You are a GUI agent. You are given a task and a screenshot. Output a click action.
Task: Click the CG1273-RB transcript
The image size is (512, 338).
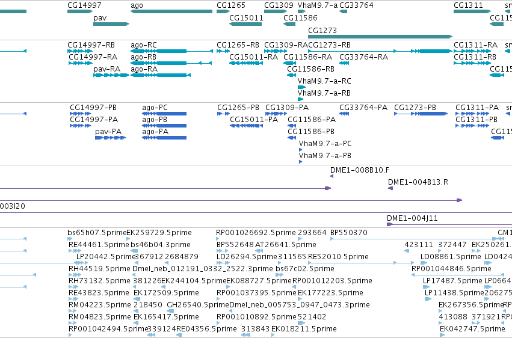[380, 51]
